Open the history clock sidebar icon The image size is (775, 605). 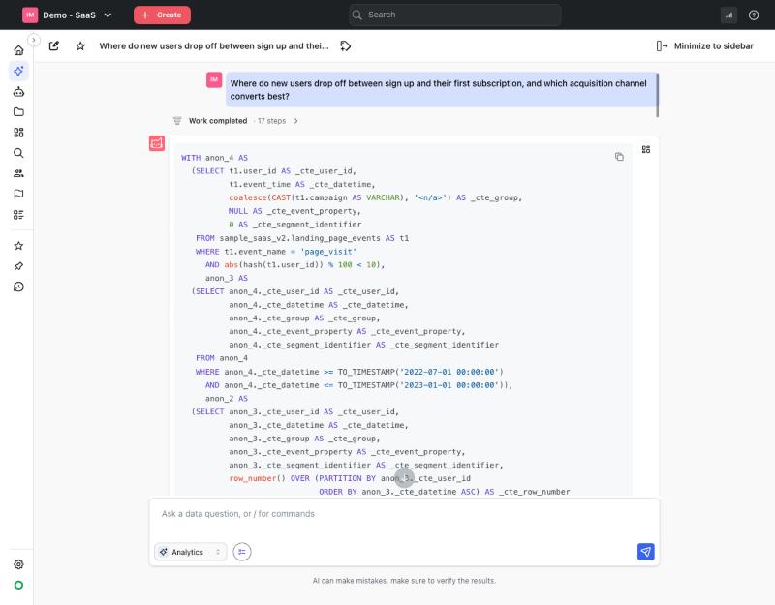(18, 287)
